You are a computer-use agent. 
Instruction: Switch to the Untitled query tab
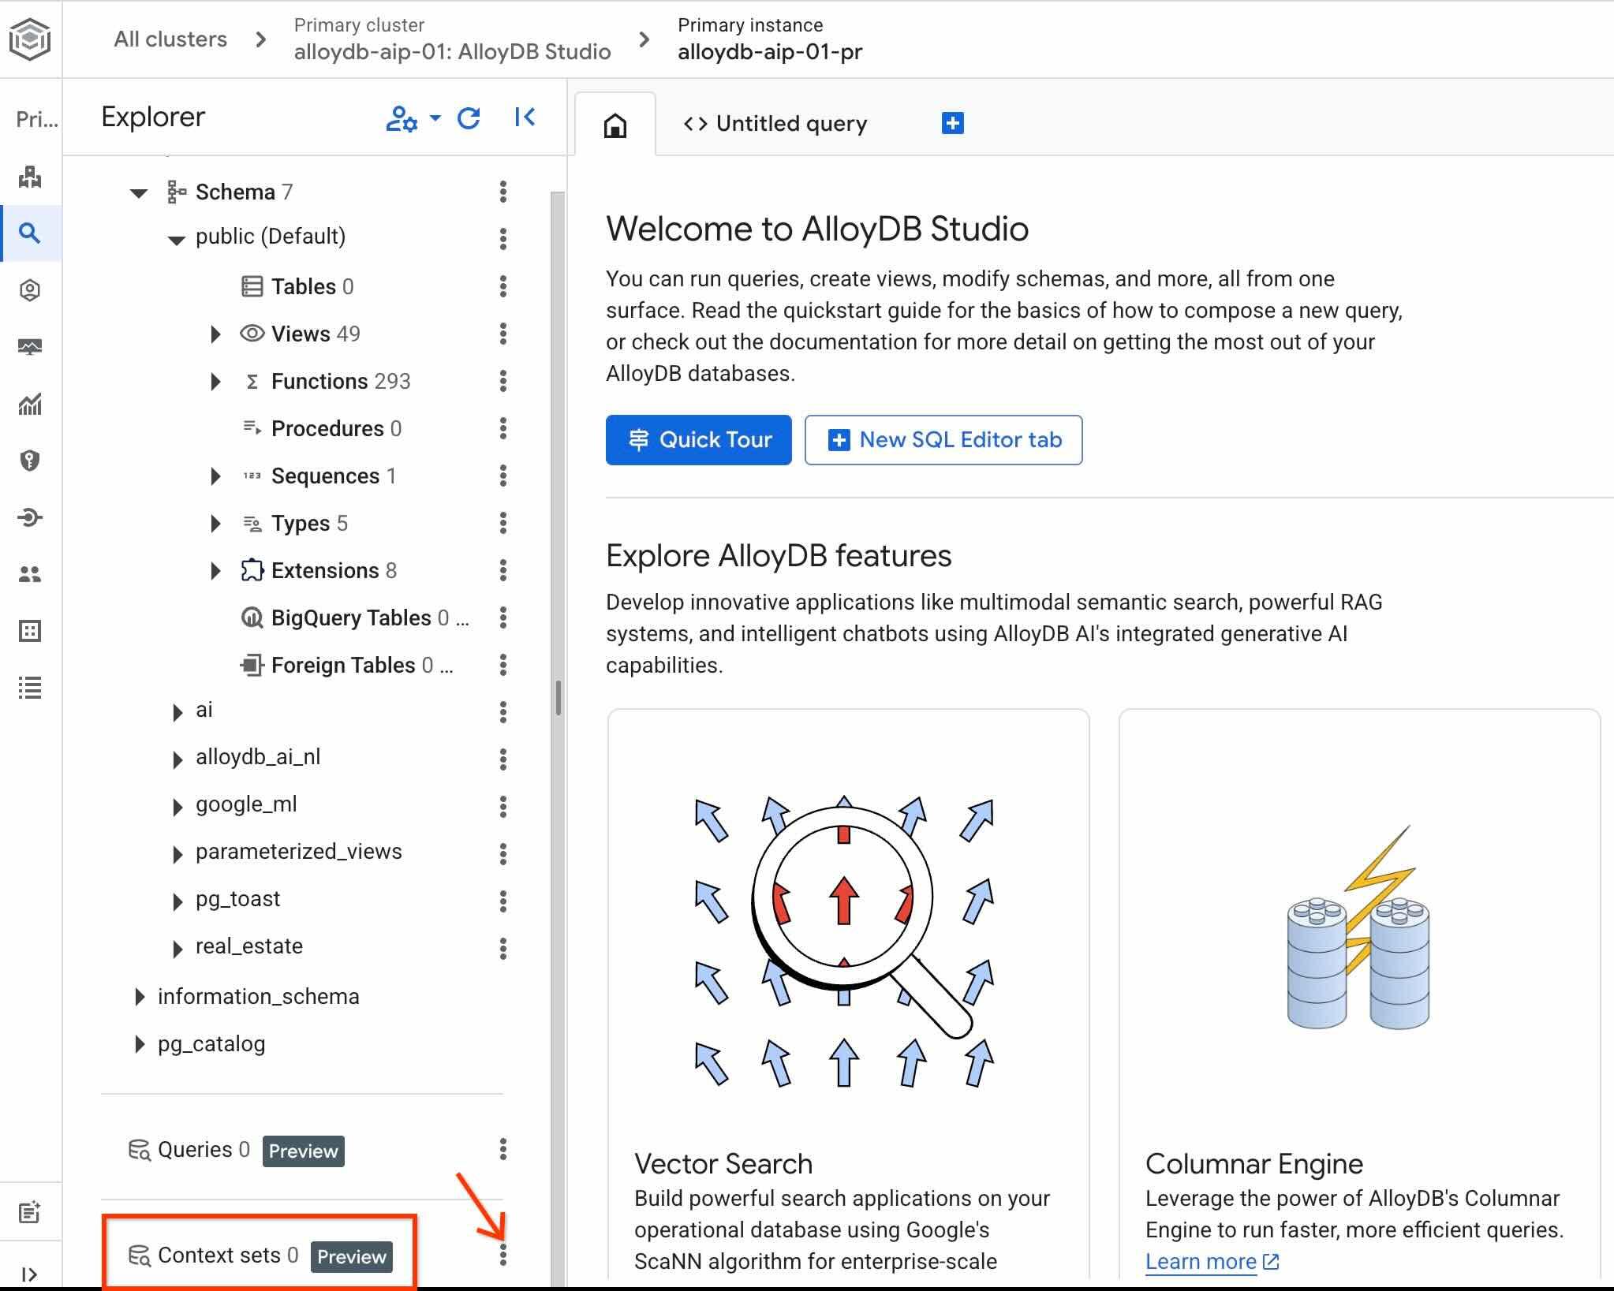(x=775, y=124)
